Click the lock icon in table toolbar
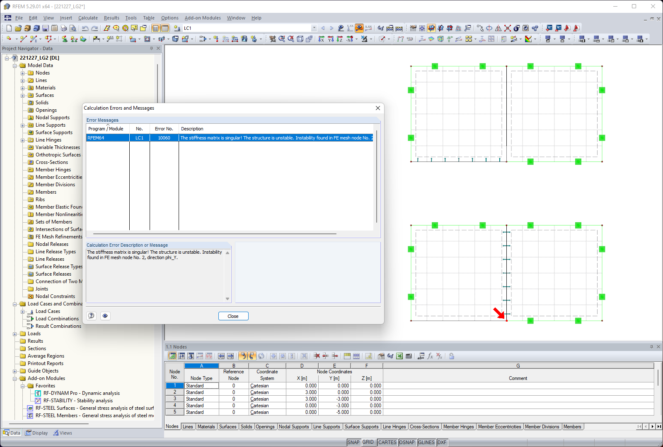This screenshot has width=663, height=447. pos(452,356)
